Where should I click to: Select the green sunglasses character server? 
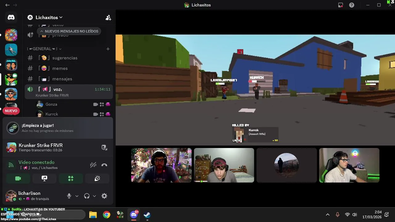[11, 79]
